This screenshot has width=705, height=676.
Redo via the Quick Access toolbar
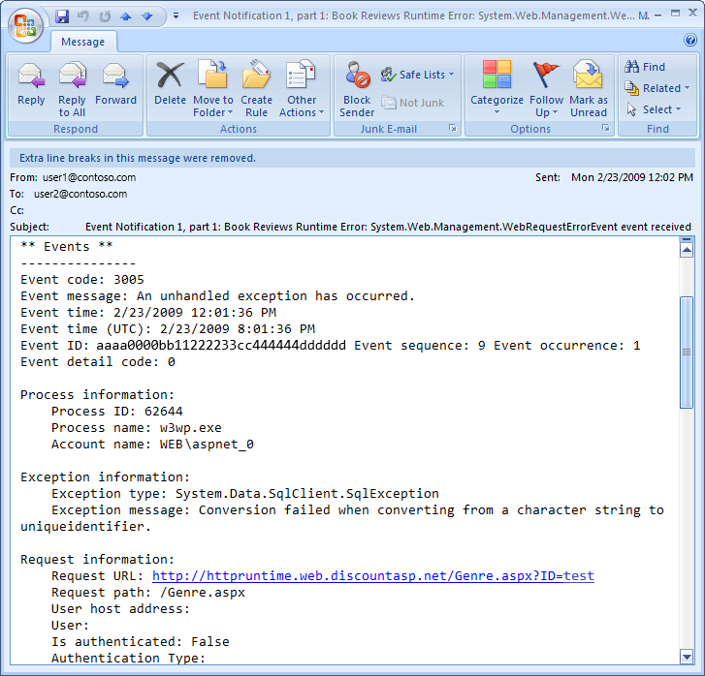click(105, 16)
